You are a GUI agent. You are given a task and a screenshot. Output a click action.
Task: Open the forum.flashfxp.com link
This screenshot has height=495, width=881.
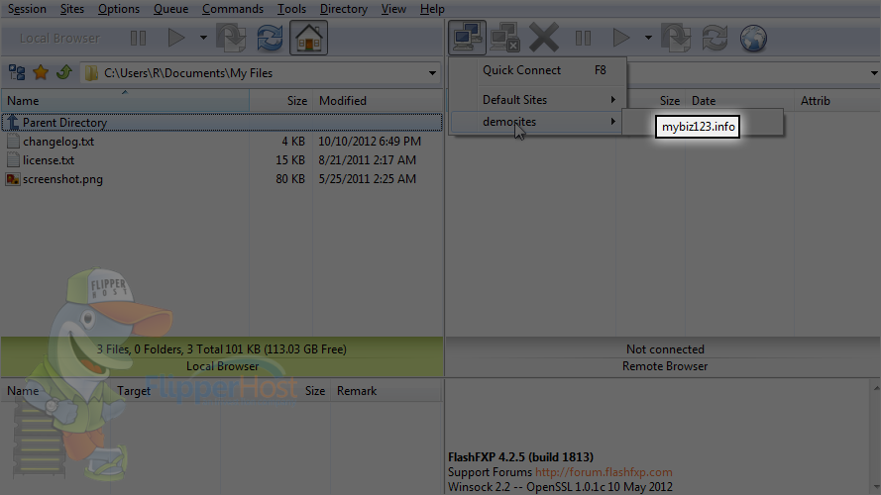(604, 472)
